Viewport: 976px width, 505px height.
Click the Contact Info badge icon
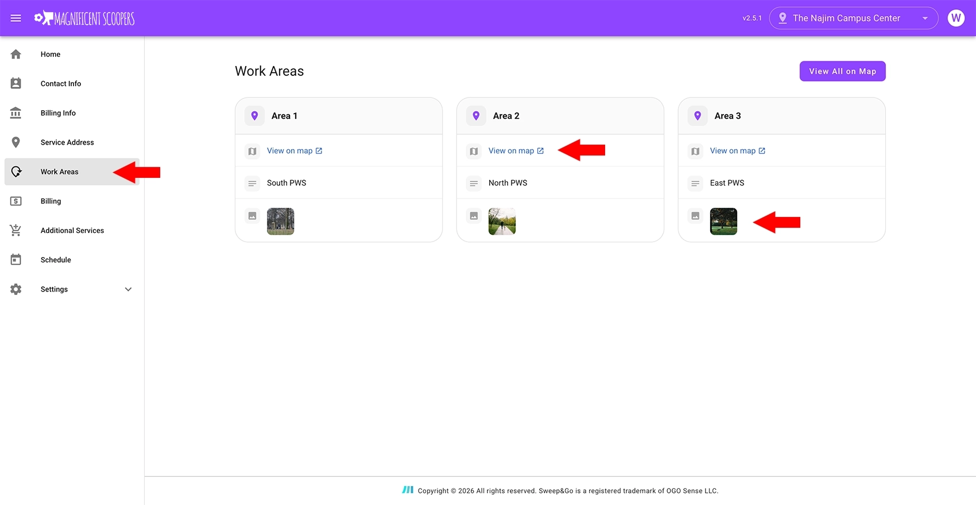pyautogui.click(x=16, y=84)
